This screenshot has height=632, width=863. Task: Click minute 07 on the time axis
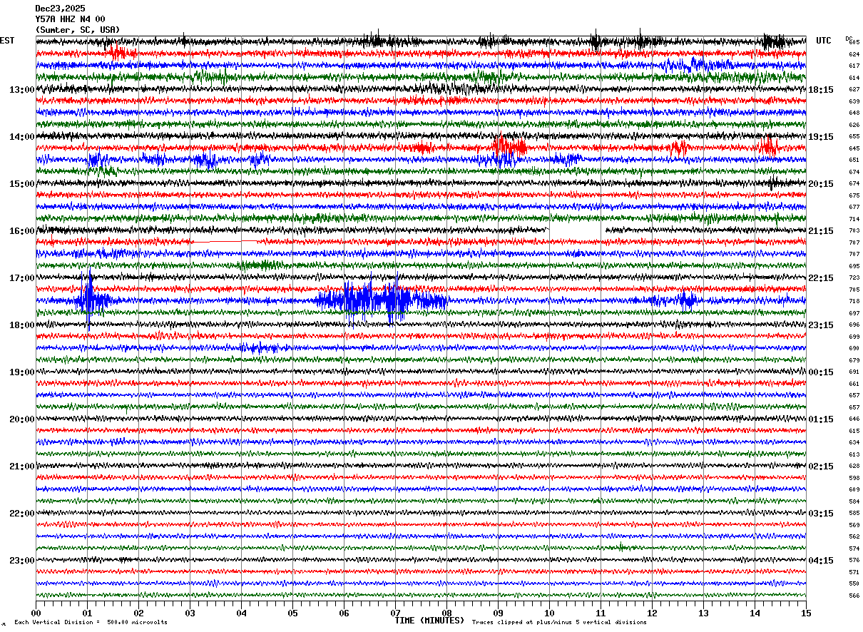point(395,613)
